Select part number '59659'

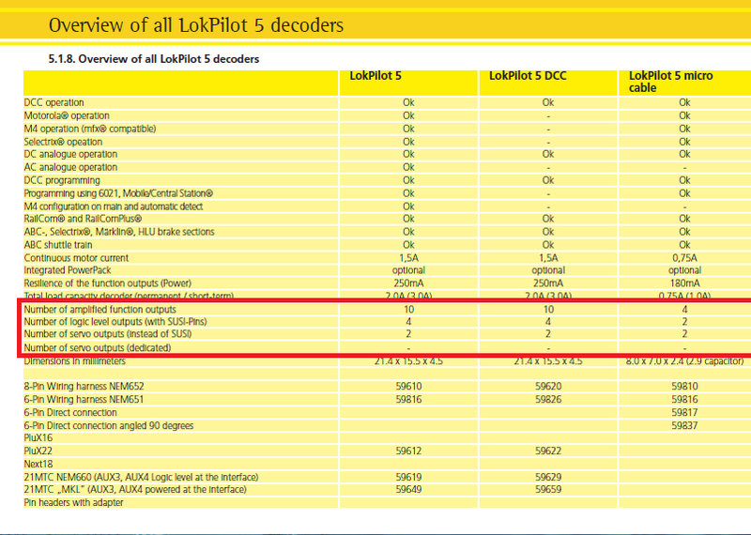pyautogui.click(x=548, y=490)
